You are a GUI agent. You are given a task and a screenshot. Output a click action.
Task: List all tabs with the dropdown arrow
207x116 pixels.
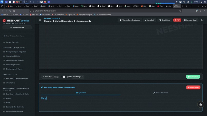(x=191, y=6)
